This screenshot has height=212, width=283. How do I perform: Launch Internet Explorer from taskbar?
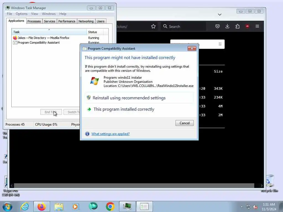(25, 206)
